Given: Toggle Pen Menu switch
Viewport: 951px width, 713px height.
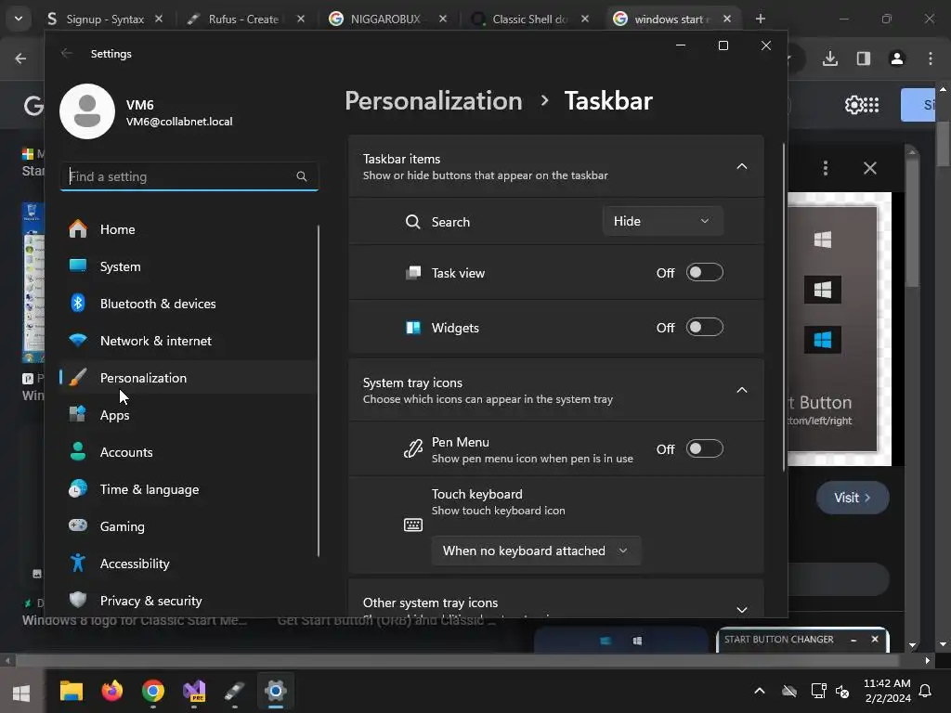Looking at the screenshot, I should tap(704, 448).
